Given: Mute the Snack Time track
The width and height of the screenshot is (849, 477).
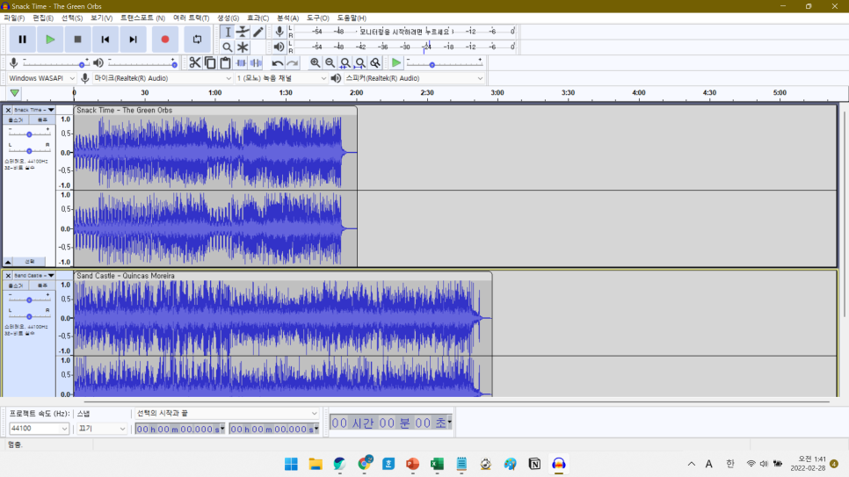Looking at the screenshot, I should 16,119.
